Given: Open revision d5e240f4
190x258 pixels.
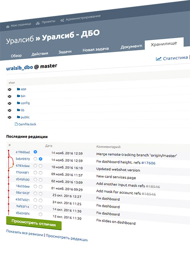Looking at the screenshot, I should pos(22,214).
